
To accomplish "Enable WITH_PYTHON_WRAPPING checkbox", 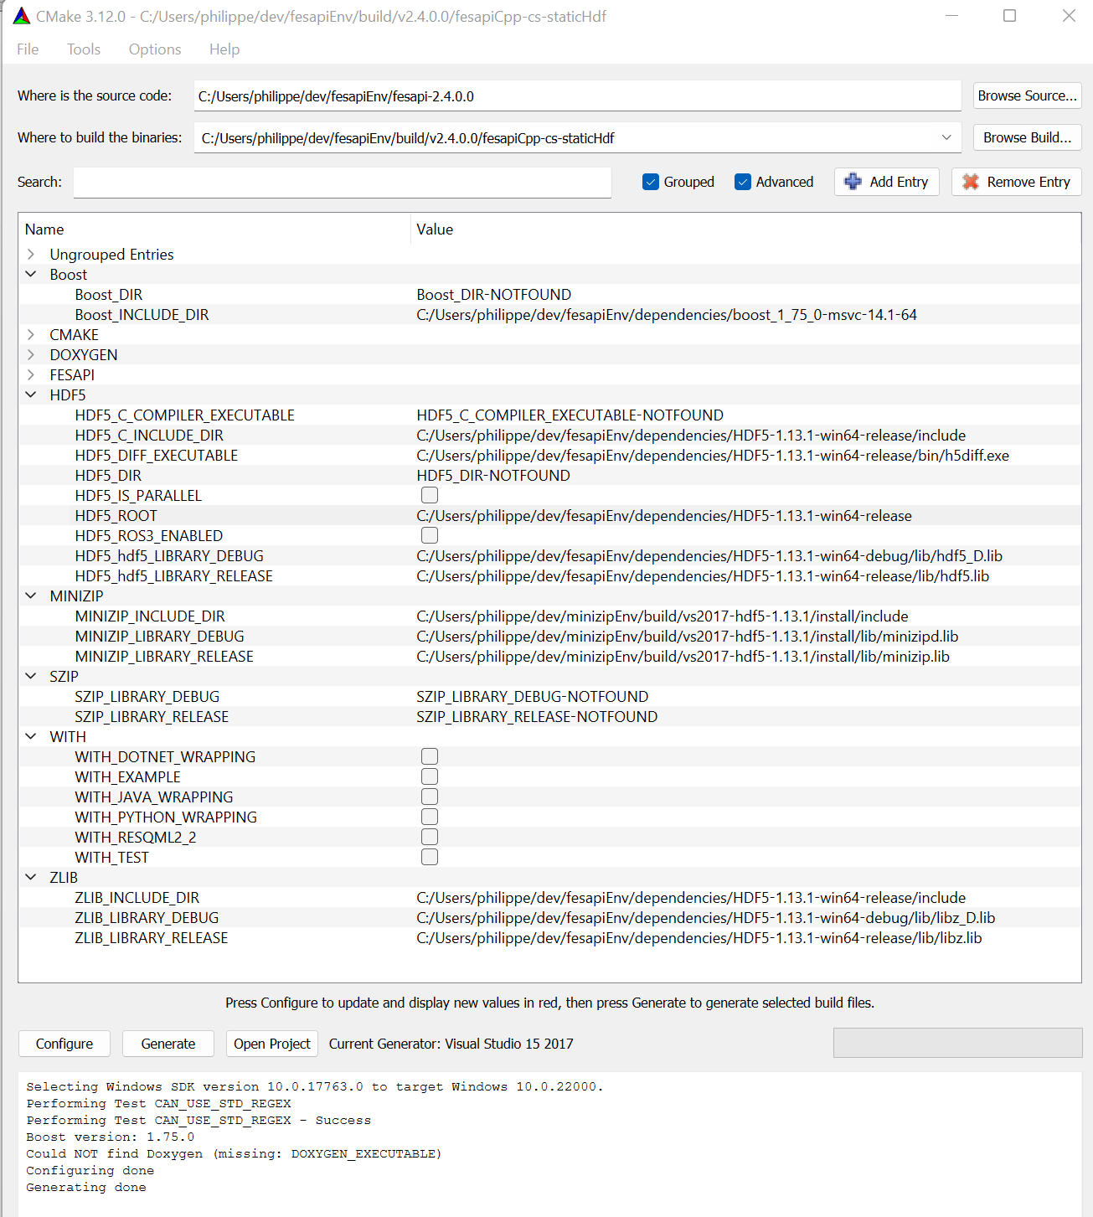I will [x=430, y=817].
